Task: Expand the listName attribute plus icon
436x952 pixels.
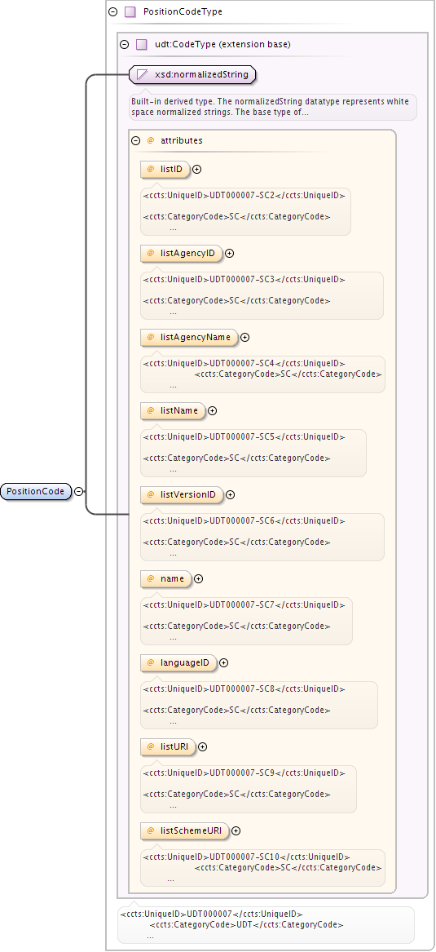Action: coord(212,410)
